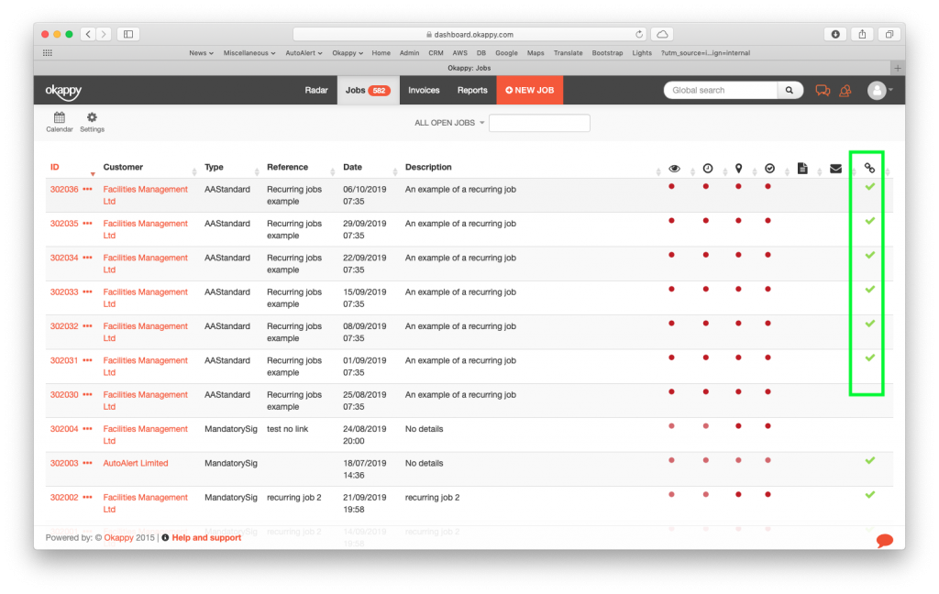Sort the table by Customer column

click(x=123, y=167)
